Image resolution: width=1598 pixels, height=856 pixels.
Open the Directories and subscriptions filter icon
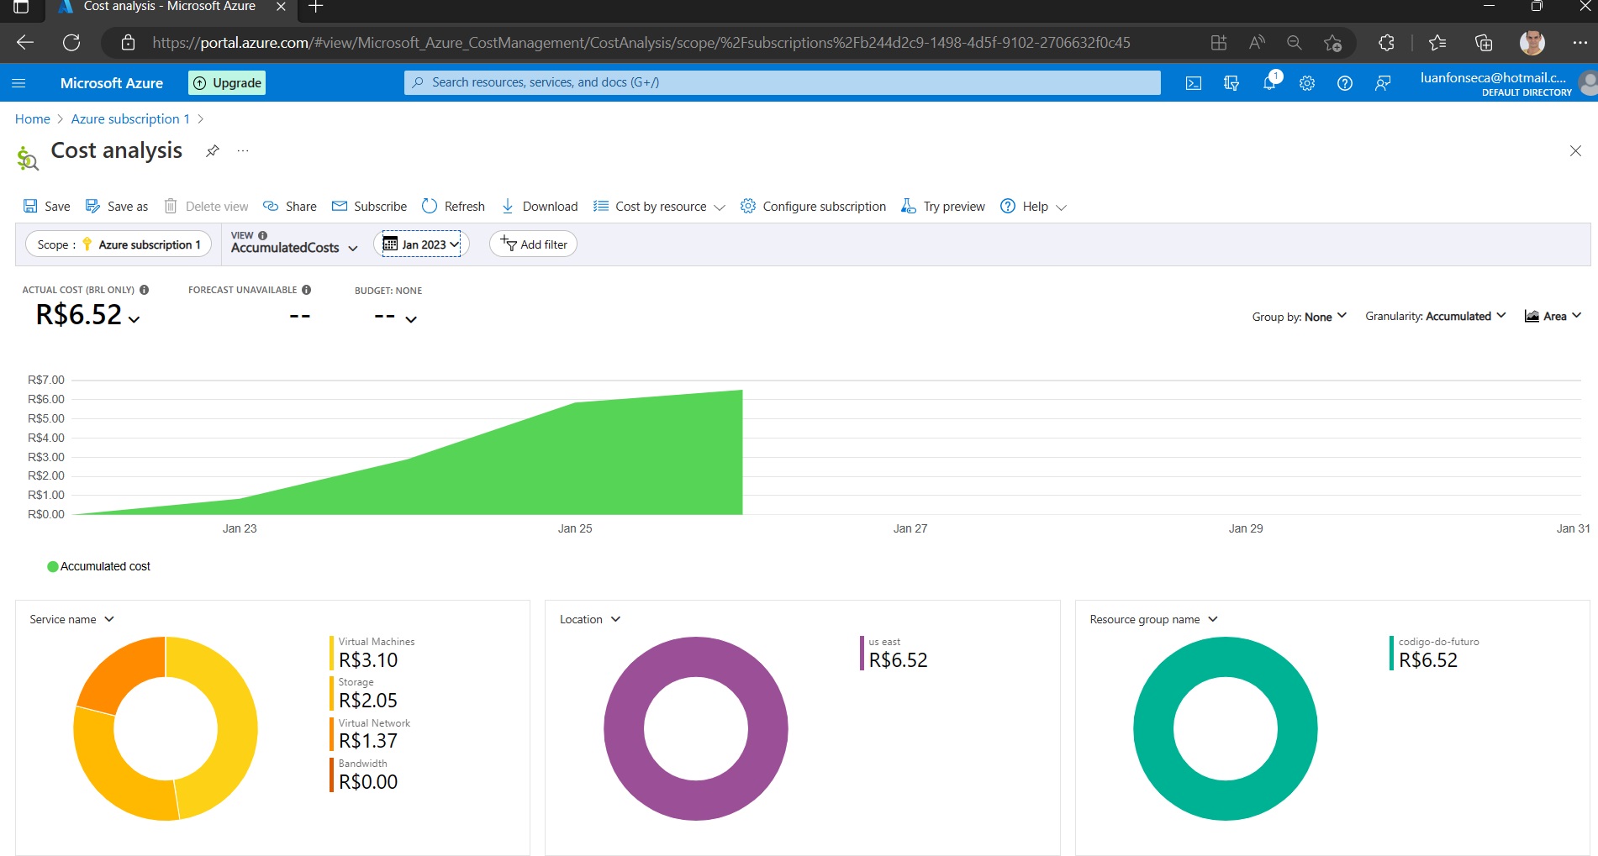click(x=1231, y=83)
